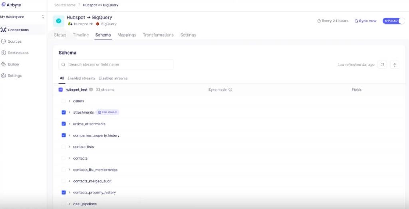Click the BigQuery destination link in header

click(109, 24)
